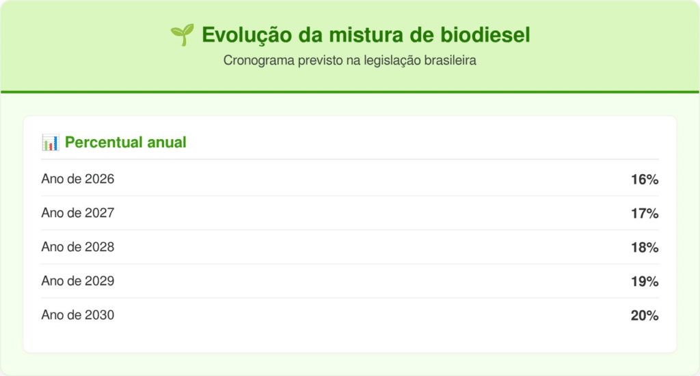
Task: Click the Percentual anual section heading
Action: click(x=126, y=142)
